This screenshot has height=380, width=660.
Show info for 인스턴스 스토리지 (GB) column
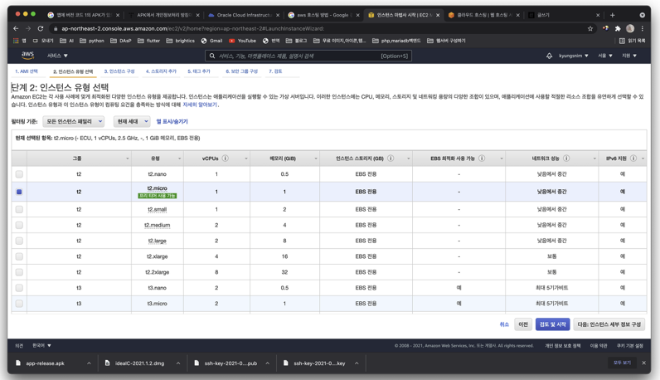391,158
